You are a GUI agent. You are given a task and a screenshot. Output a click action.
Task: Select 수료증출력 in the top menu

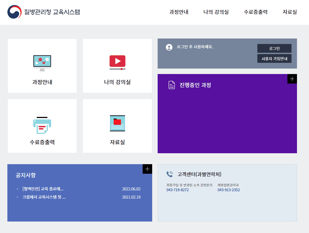tap(255, 12)
